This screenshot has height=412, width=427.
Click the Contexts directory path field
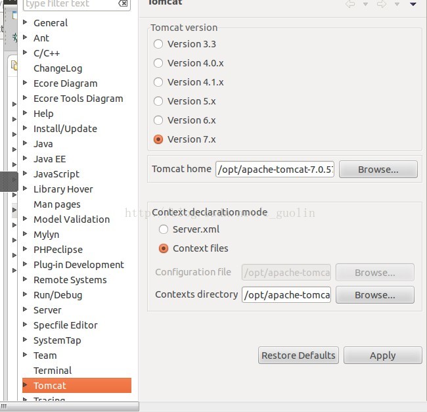point(286,295)
